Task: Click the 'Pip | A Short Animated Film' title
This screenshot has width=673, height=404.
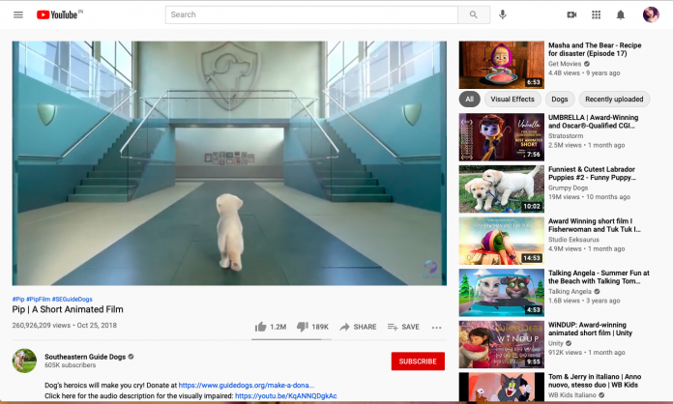Action: [68, 309]
